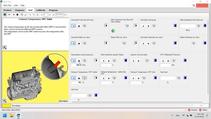Viewport: 211px width, 119px height.
Task: Show info for DPF Differential Pressure
Action: tap(173, 60)
